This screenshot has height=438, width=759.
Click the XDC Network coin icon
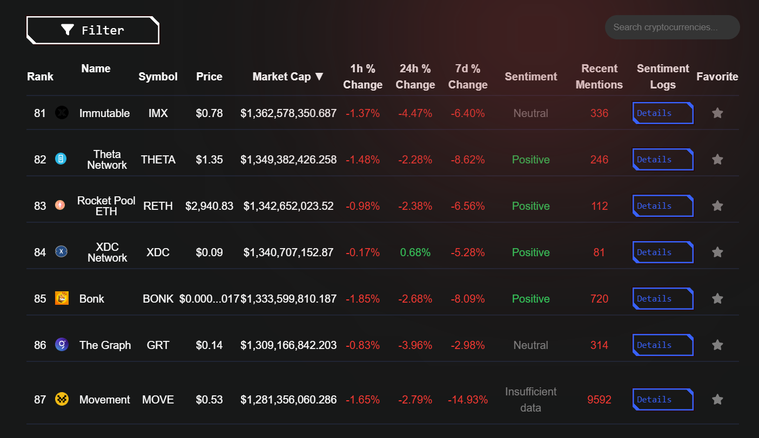coord(62,252)
